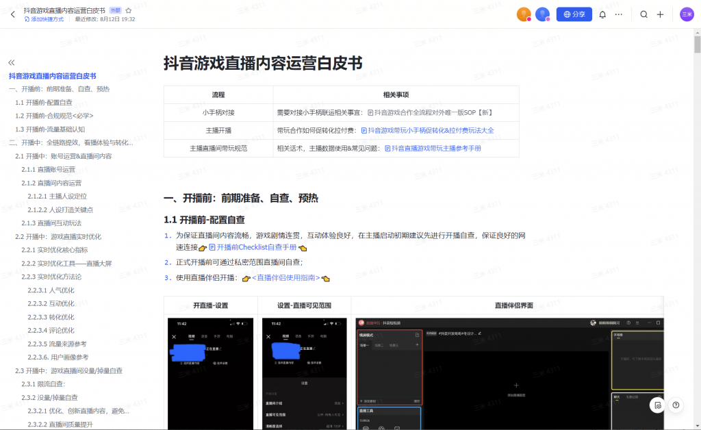701x430 pixels.
Task: Click 添加快捷方式 under the title
Action: pyautogui.click(x=44, y=20)
